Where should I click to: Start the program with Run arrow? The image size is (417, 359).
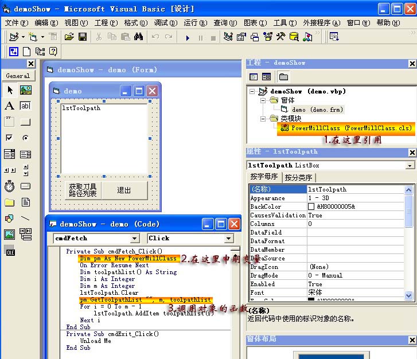[x=188, y=38]
